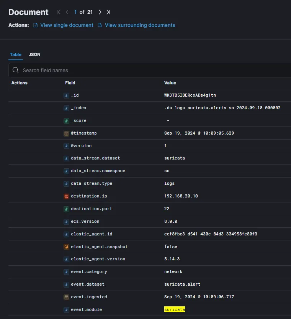Click the Field column header

click(x=70, y=83)
